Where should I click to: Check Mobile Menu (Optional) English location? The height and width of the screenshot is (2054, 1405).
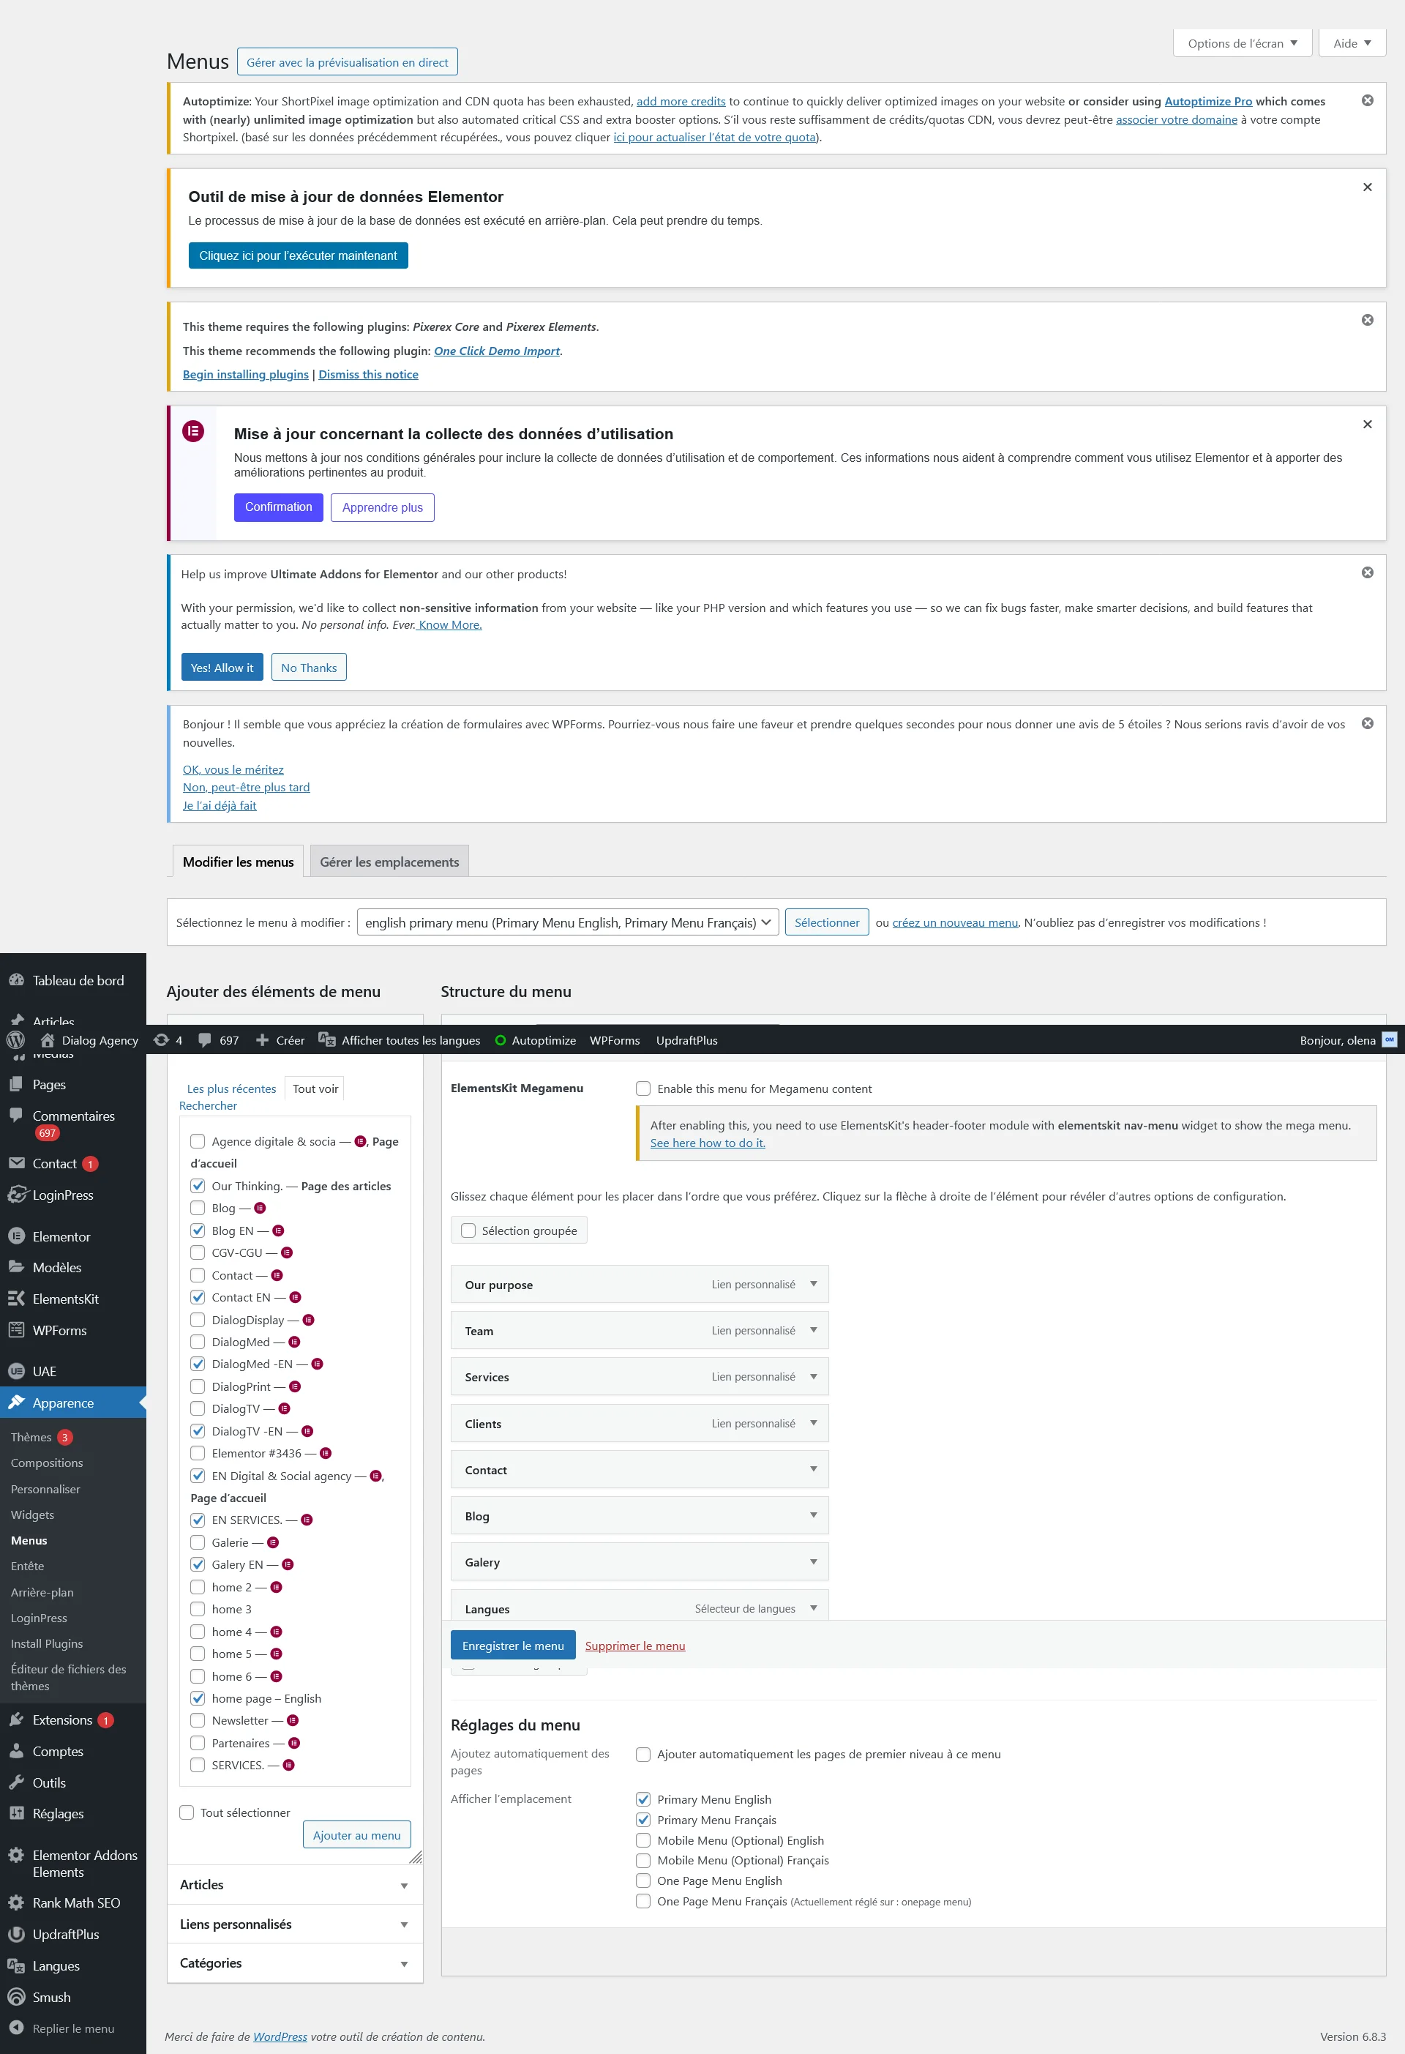(x=643, y=1840)
